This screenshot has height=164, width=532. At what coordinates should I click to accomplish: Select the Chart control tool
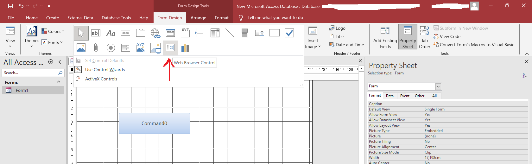tap(185, 48)
